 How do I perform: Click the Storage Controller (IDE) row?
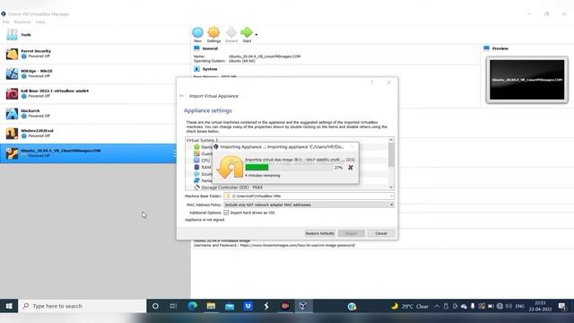[288, 188]
